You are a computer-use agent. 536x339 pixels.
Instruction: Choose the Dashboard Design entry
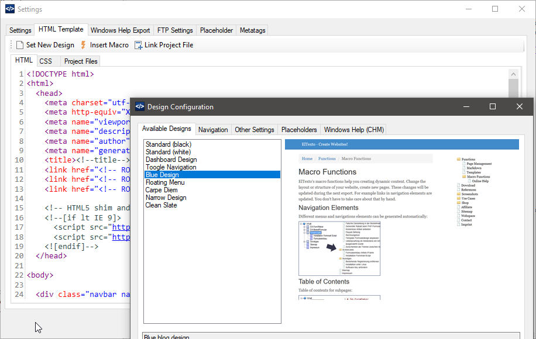212,160
